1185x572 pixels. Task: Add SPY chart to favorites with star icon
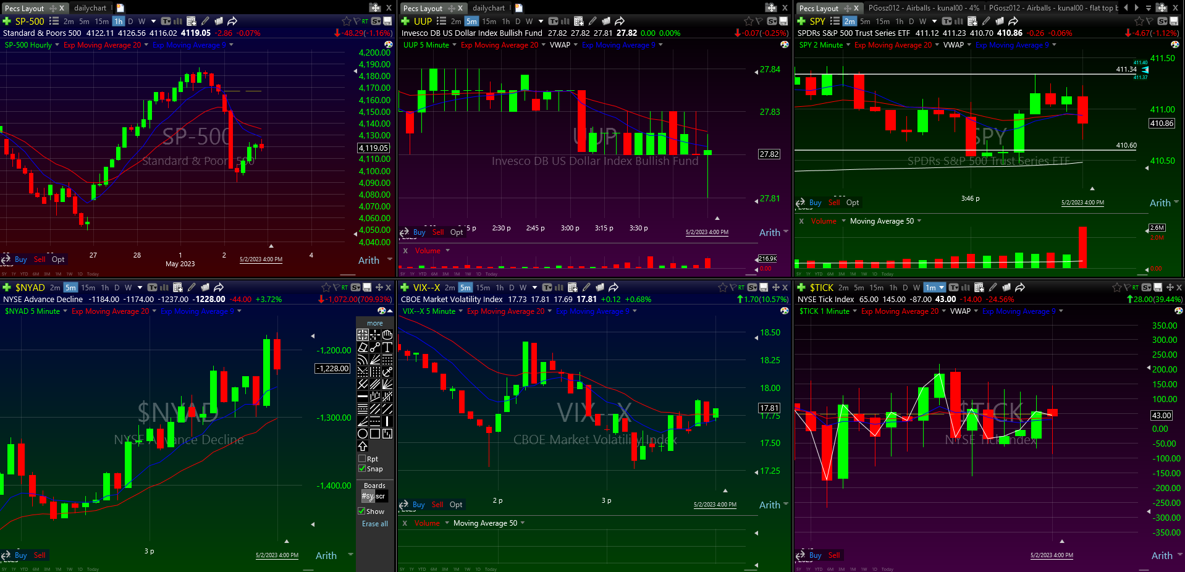pos(1139,21)
